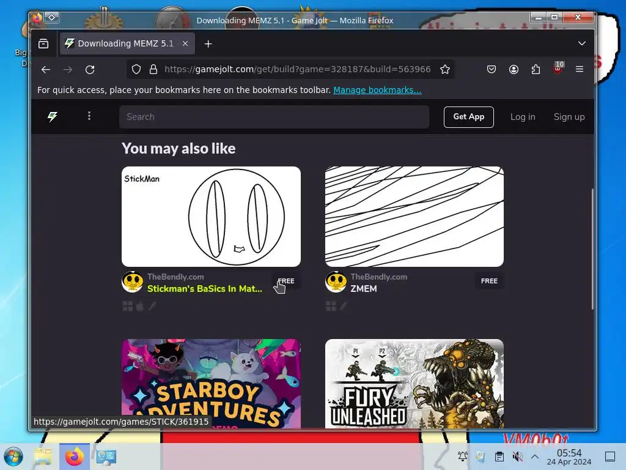Open the Save to Pocket icon
This screenshot has height=470, width=626.
pos(492,70)
